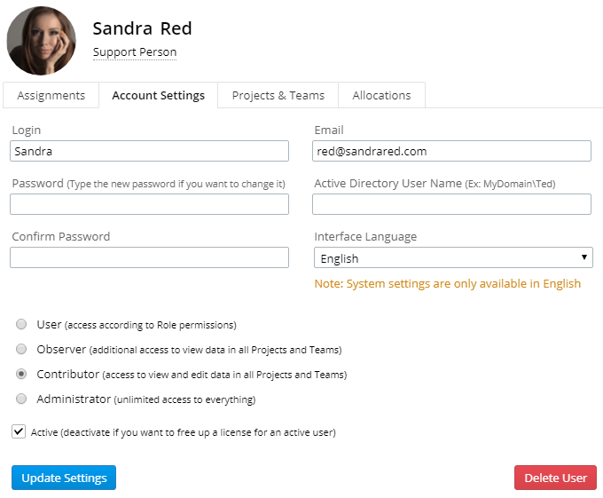603x498 pixels.
Task: Select the Contributor radio button
Action: pos(21,374)
